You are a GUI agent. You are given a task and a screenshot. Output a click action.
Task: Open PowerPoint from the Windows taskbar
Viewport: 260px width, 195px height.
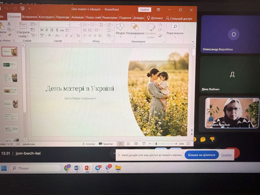point(87,168)
